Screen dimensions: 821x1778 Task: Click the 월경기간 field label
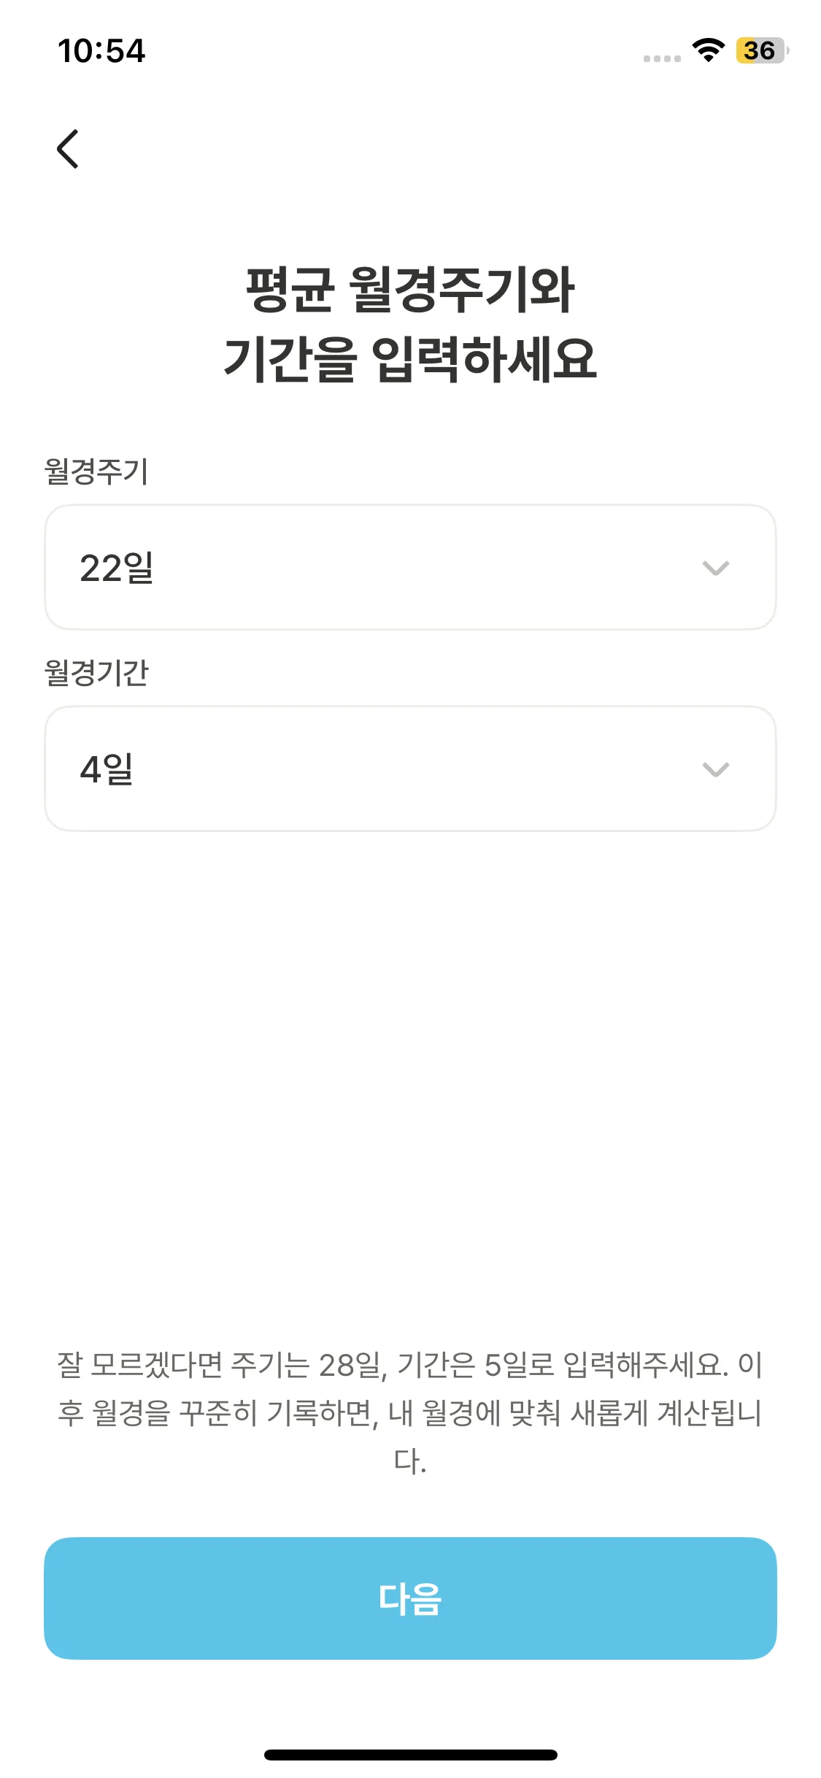point(96,672)
